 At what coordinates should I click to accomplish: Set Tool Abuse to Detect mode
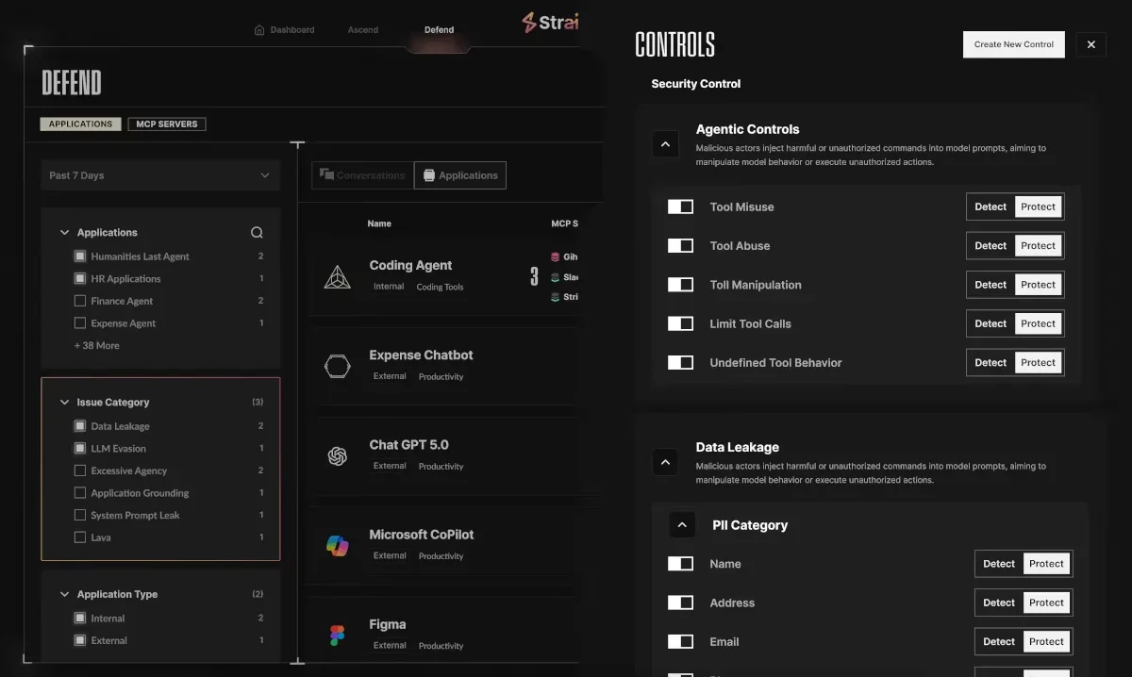[990, 246]
